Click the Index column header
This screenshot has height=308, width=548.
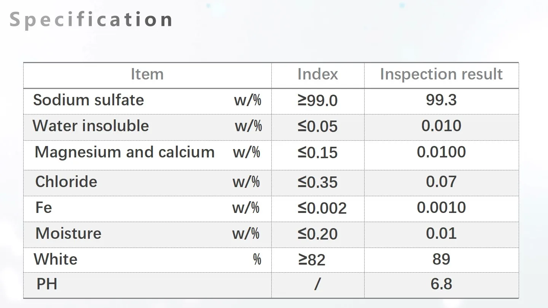tap(317, 74)
